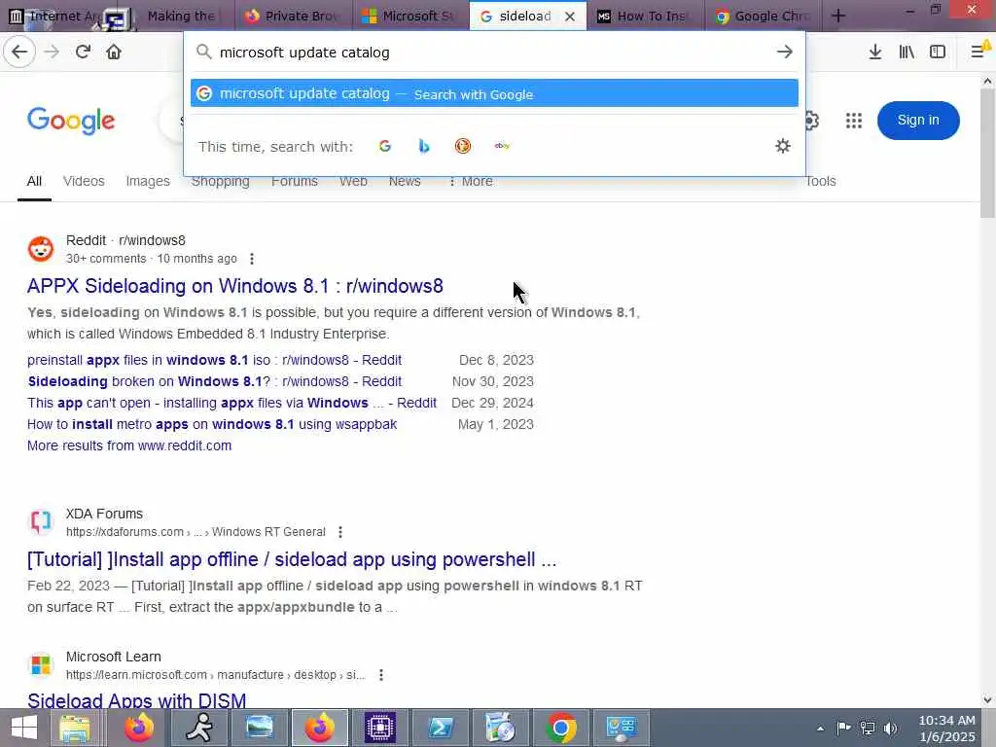The height and width of the screenshot is (747, 996).
Task: Open the Windows Start button
Action: click(x=24, y=728)
